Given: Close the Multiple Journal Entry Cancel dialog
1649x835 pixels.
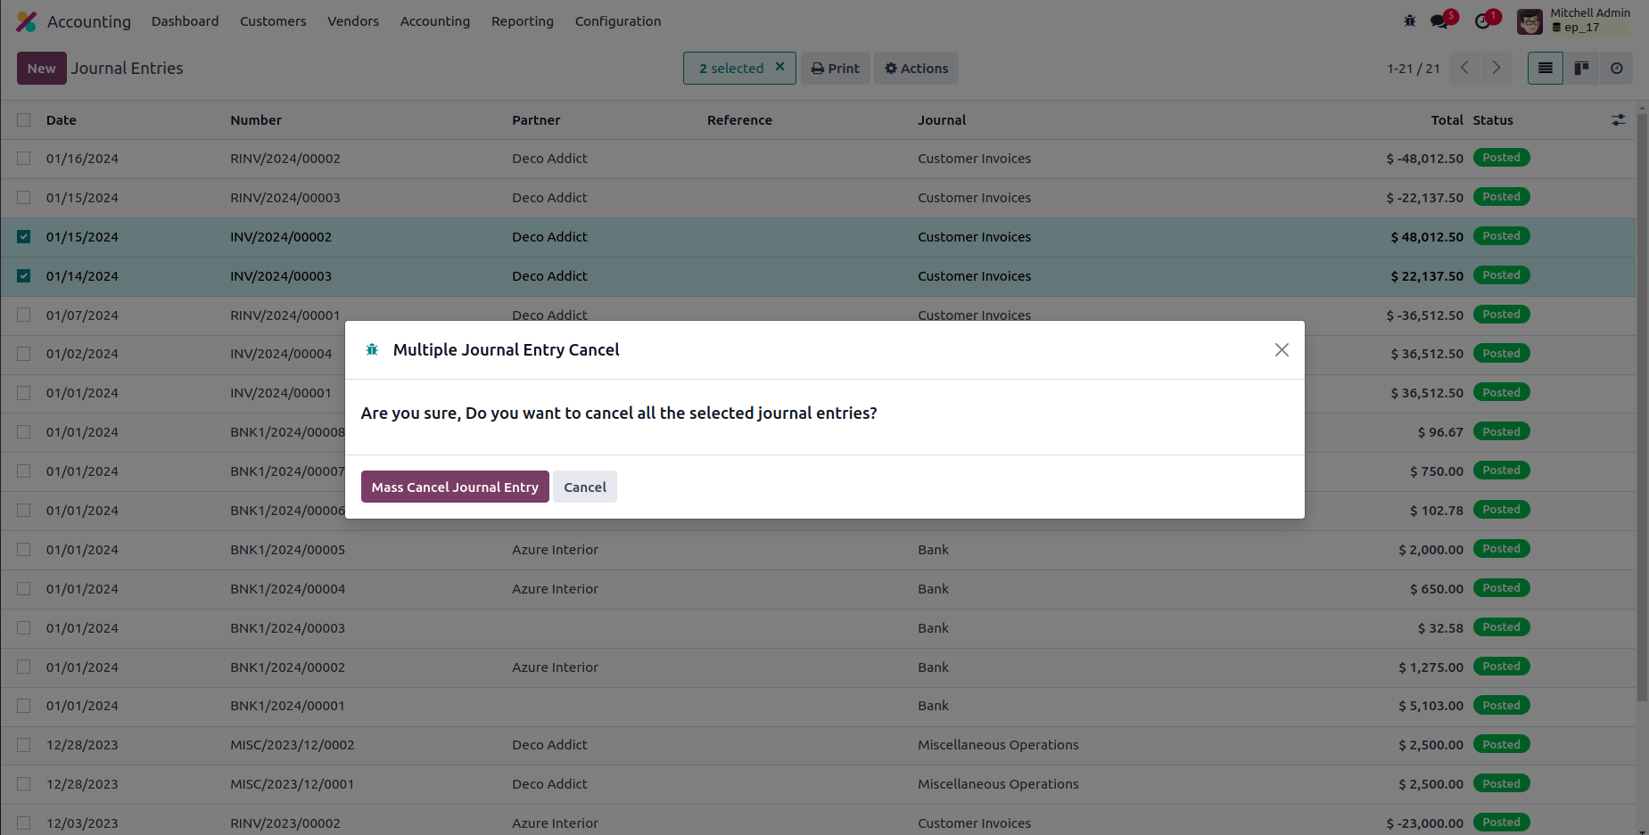Looking at the screenshot, I should 1282,350.
